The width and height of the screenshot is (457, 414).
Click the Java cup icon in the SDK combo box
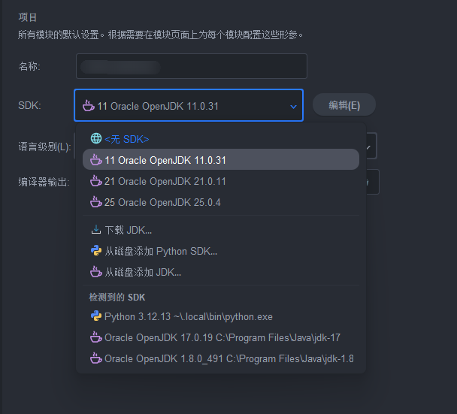click(x=88, y=106)
